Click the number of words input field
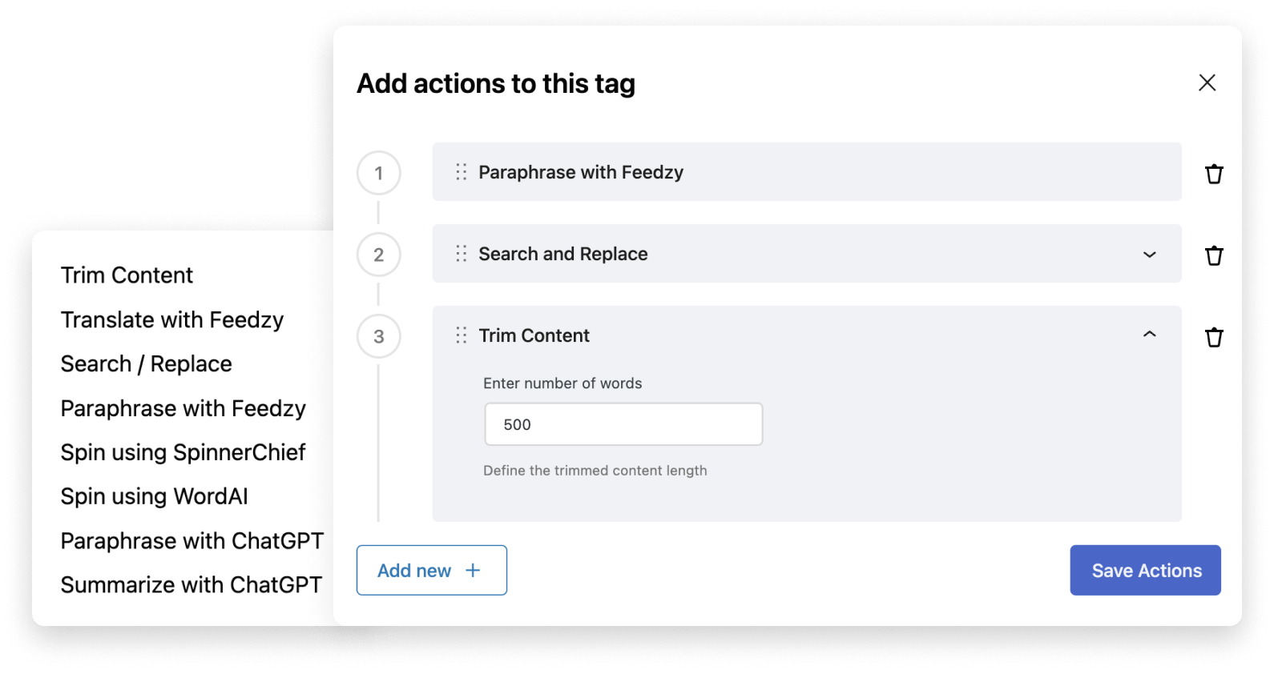The image size is (1274, 674). [623, 423]
